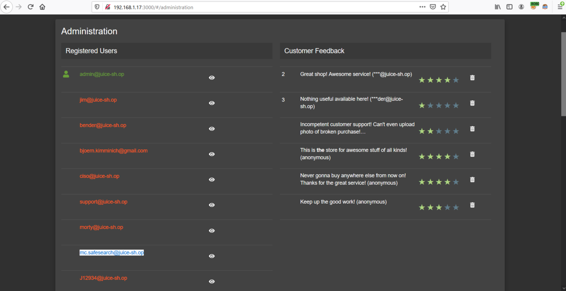
Task: Bookmark this page with the star icon
Action: [x=443, y=7]
